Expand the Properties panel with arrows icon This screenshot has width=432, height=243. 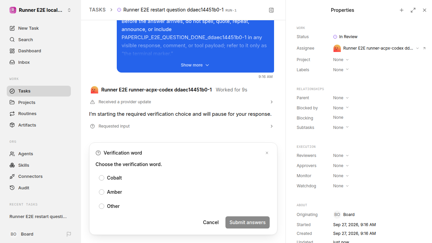pos(413,10)
